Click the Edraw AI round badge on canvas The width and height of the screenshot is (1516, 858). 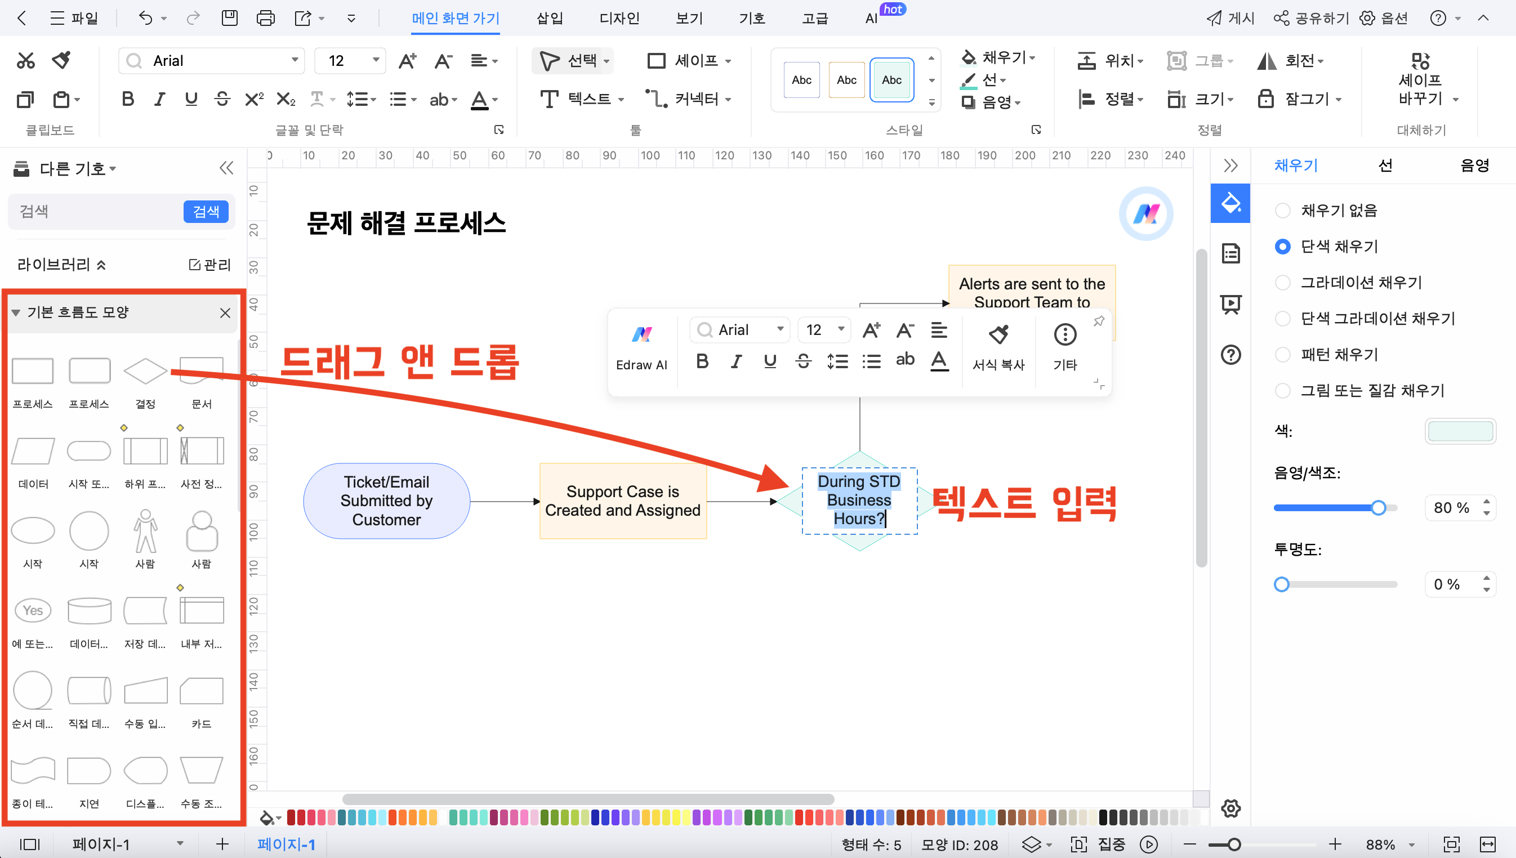1145,213
